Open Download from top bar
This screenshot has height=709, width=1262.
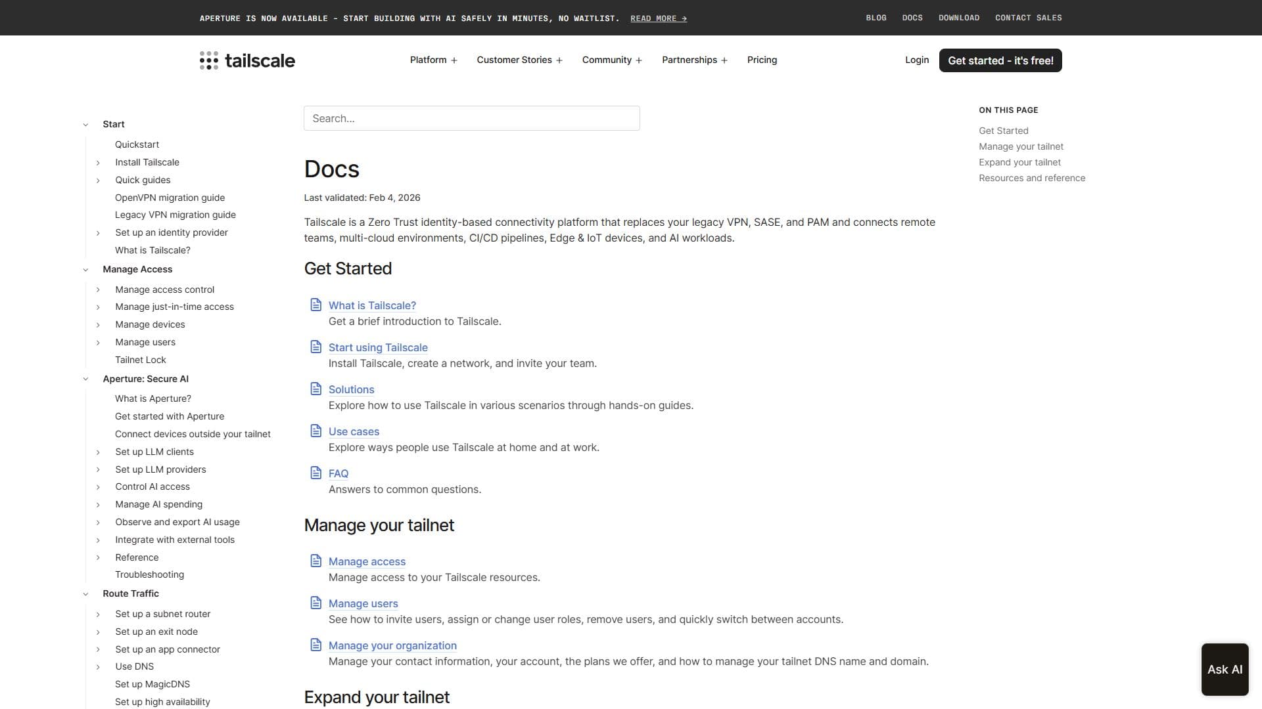[959, 18]
